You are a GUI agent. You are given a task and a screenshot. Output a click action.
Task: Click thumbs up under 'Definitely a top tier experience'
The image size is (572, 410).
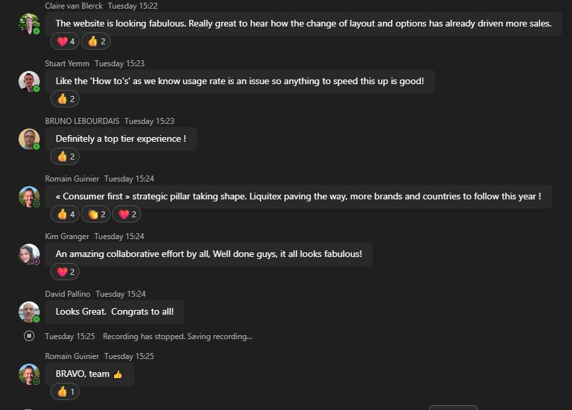[x=65, y=156]
